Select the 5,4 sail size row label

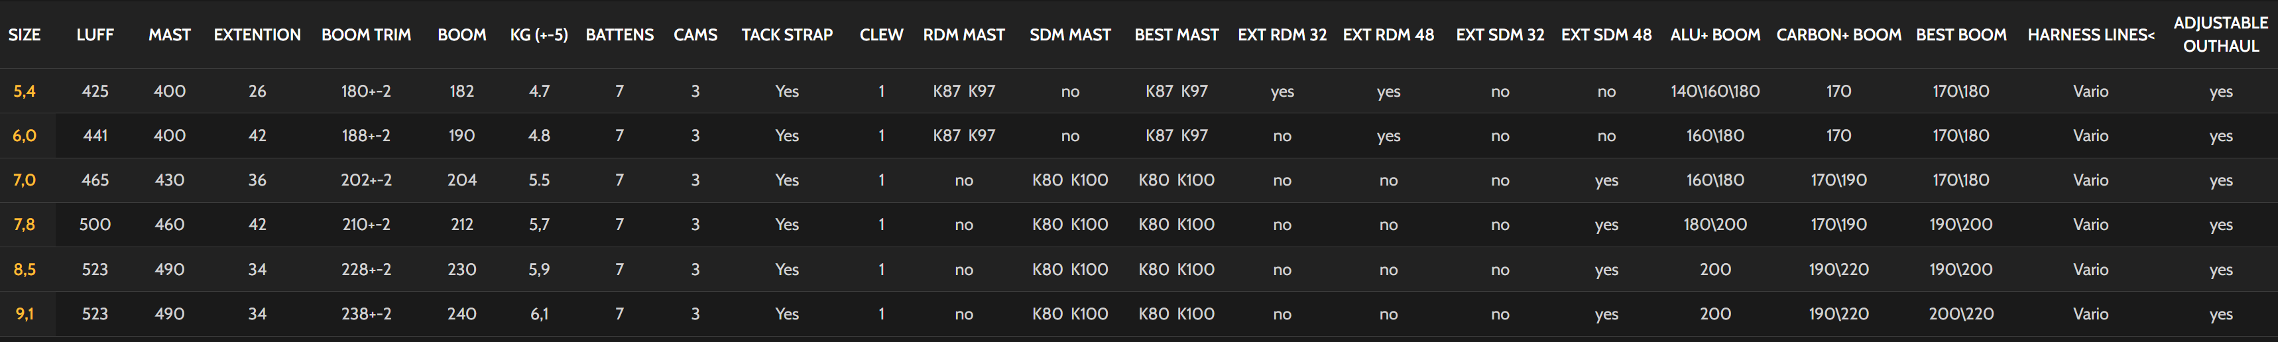[x=25, y=91]
